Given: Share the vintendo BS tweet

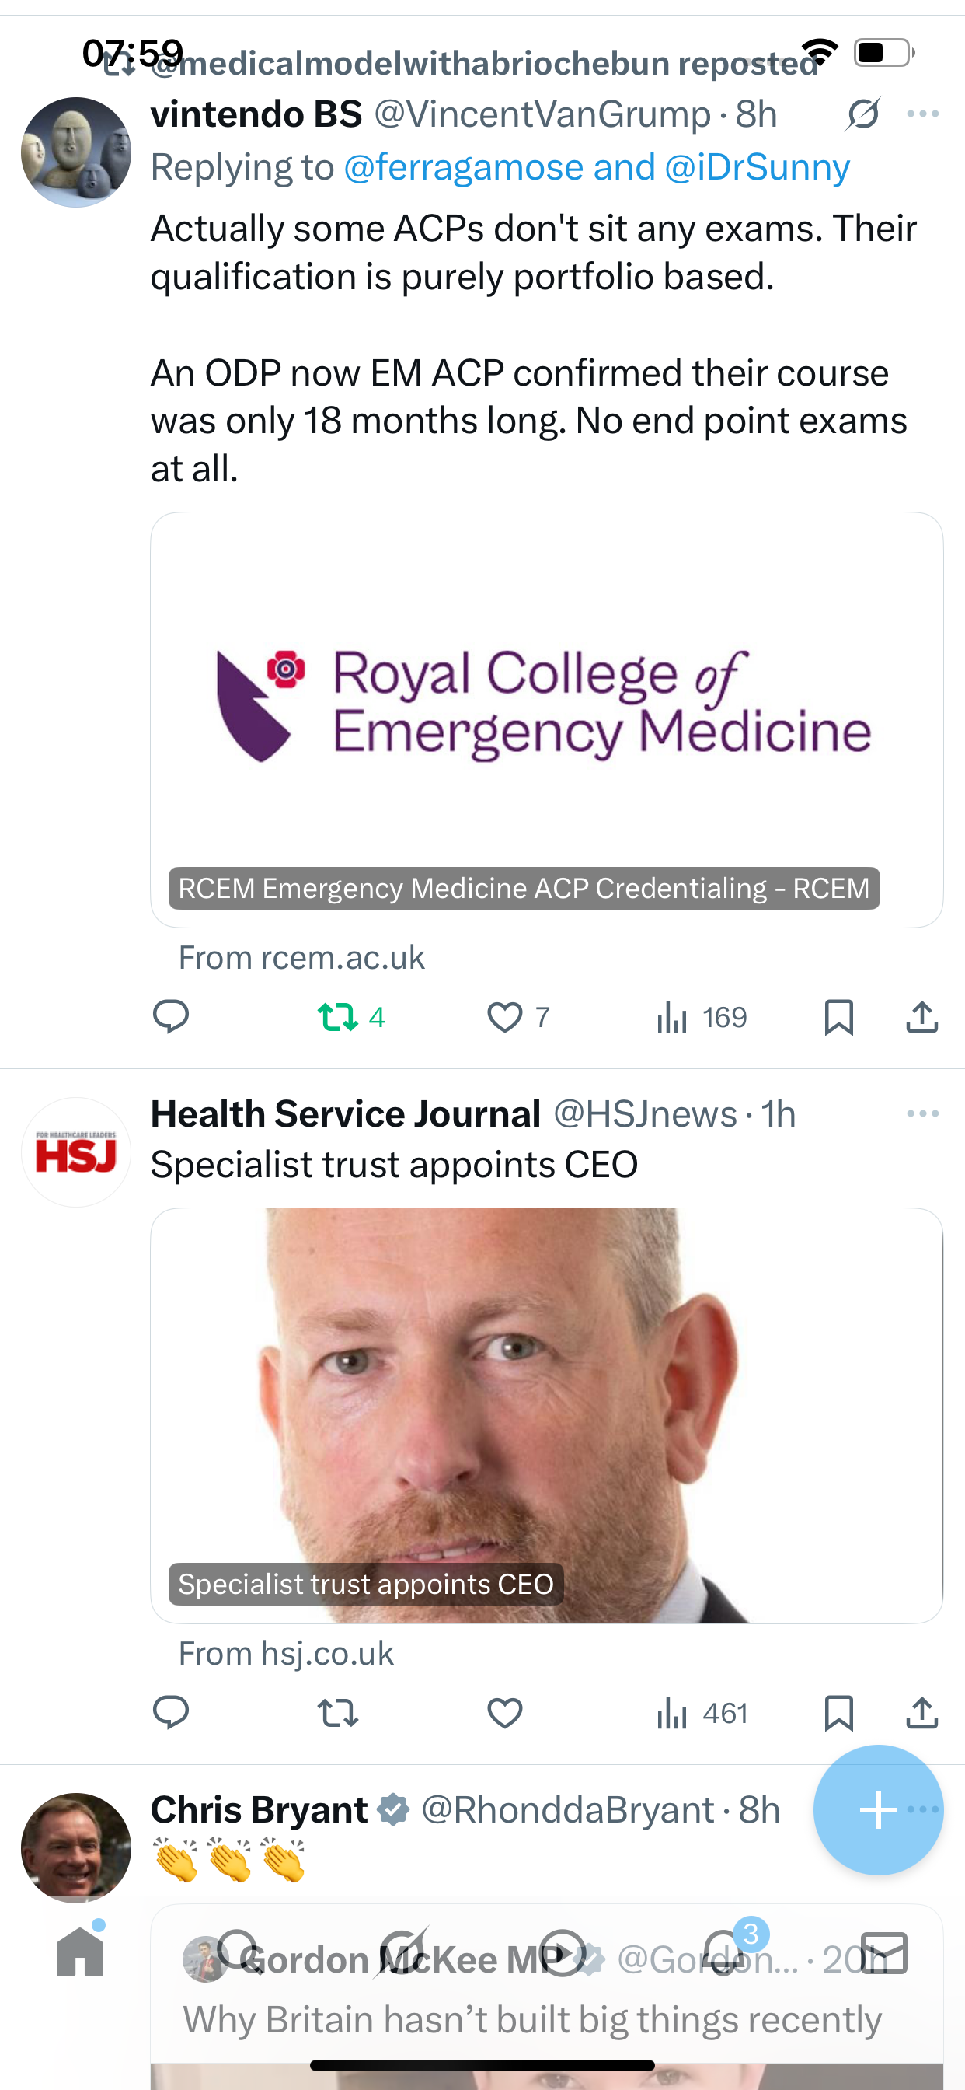Looking at the screenshot, I should [922, 1016].
